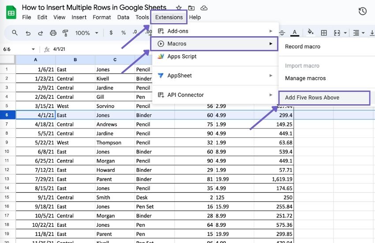
Task: Open the Edit menu
Action: [x=42, y=17]
